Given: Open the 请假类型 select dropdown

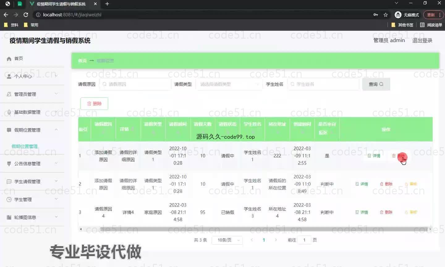Looking at the screenshot, I should coord(229,84).
